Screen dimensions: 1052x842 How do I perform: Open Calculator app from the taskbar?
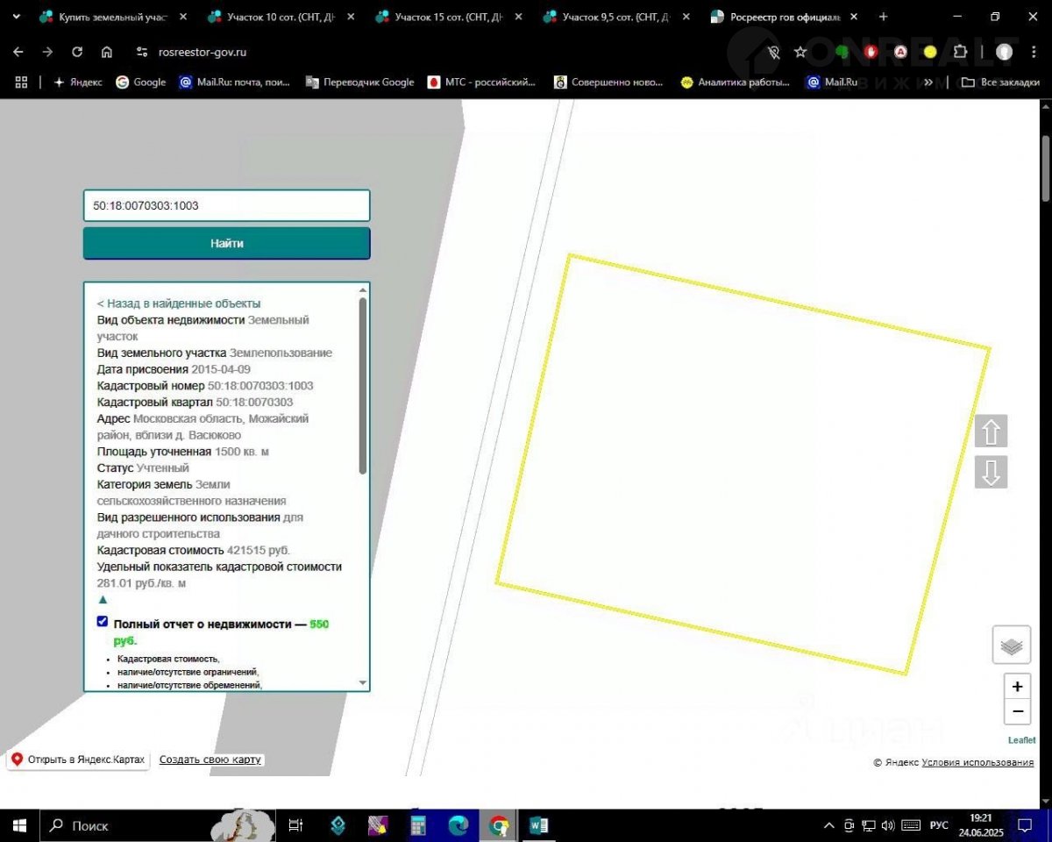[x=418, y=825]
